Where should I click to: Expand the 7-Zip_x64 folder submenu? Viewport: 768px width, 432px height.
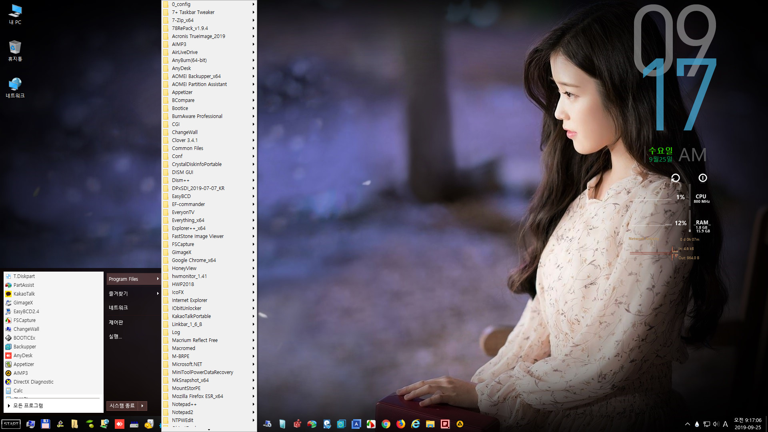click(x=209, y=20)
